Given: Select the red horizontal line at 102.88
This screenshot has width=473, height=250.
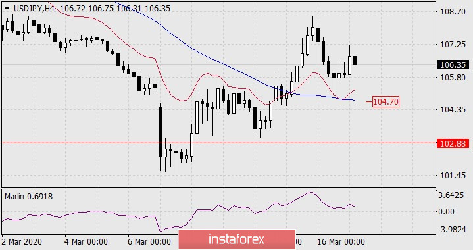Looking at the screenshot, I should (218, 143).
